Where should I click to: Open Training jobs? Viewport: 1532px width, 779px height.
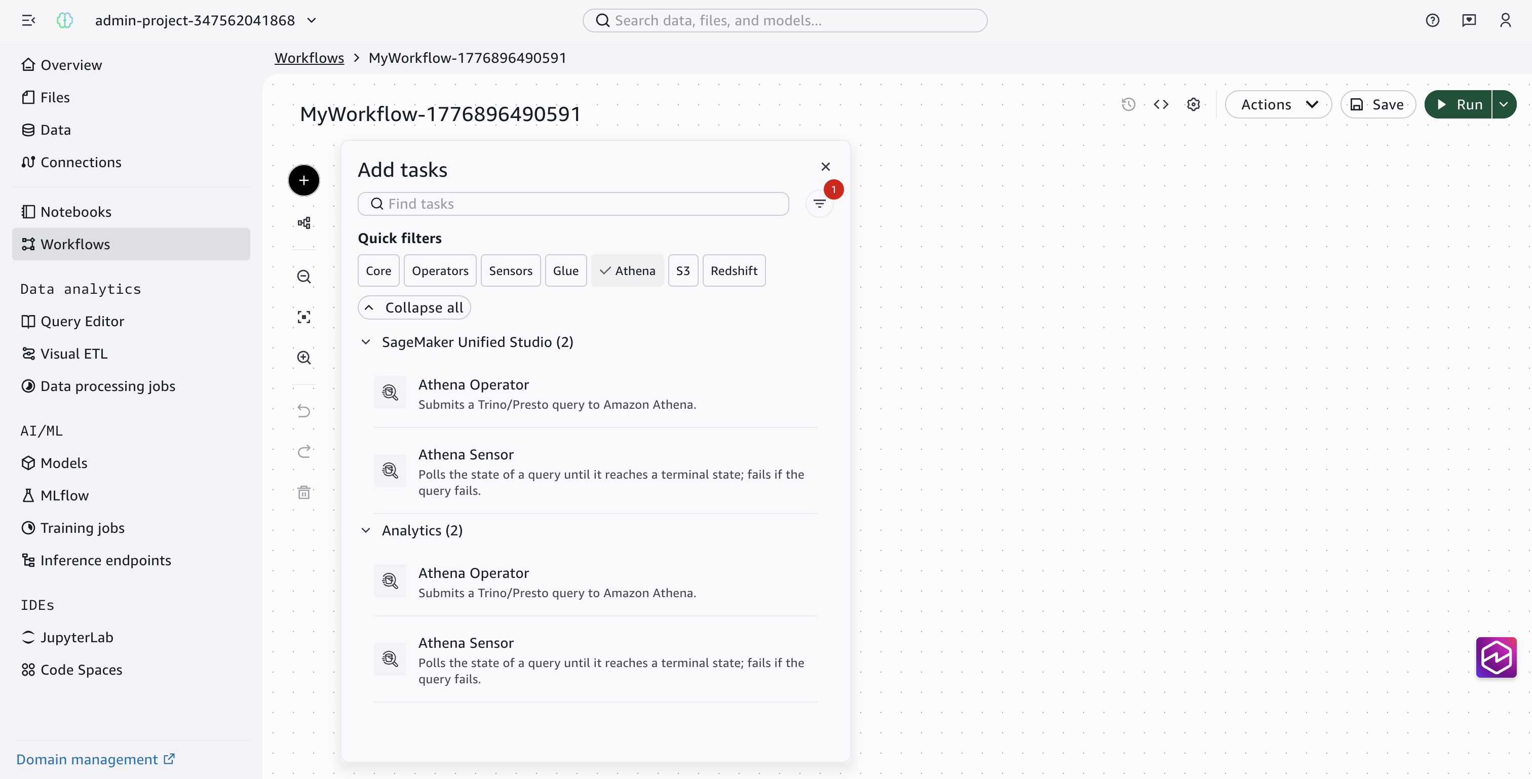pyautogui.click(x=131, y=527)
